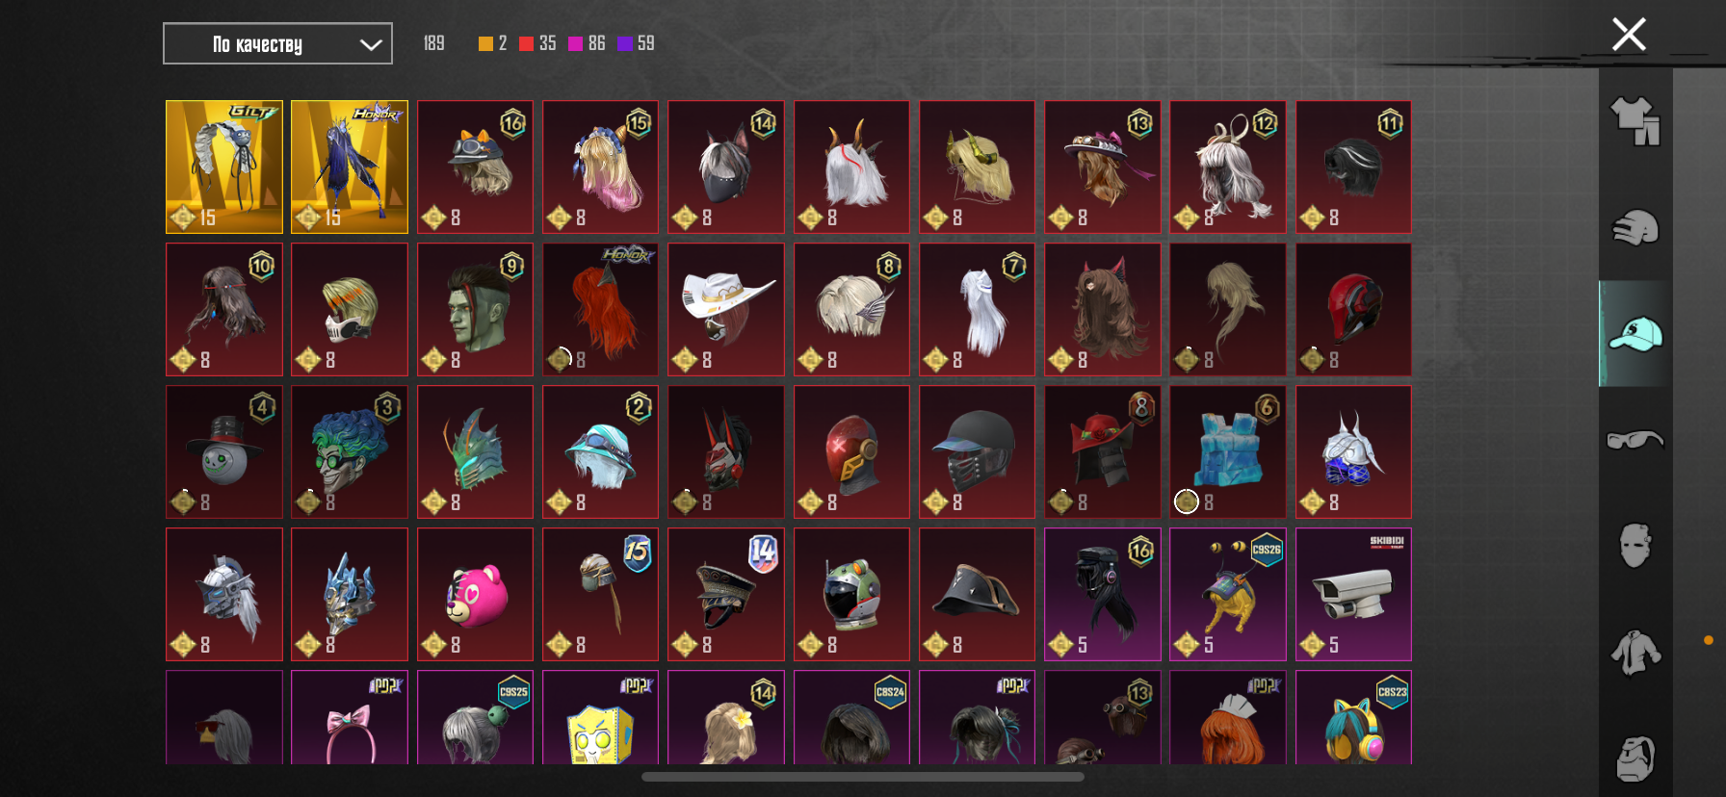
Task: Select the blue ice armor vest item
Action: coord(1228,451)
